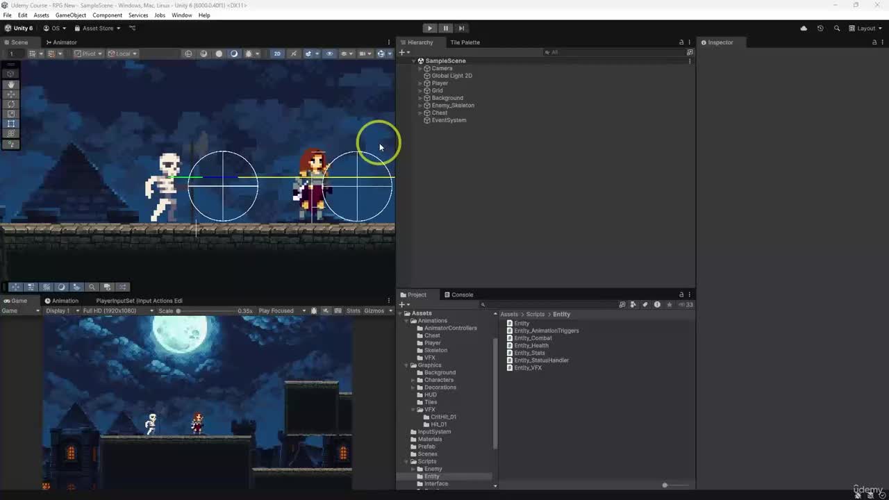889x500 pixels.
Task: Click the Unity 6 button in toolbar
Action: pos(19,28)
